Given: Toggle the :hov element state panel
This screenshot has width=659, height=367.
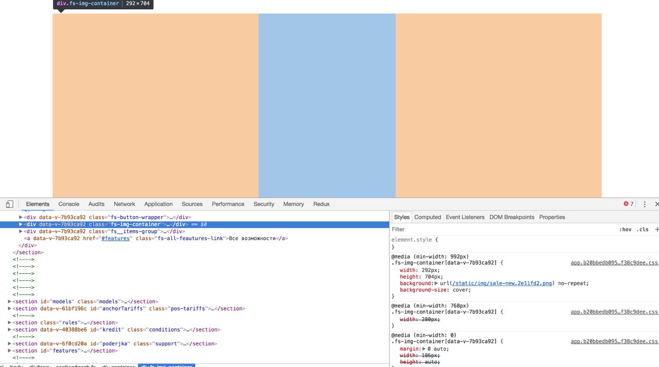Looking at the screenshot, I should pyautogui.click(x=625, y=229).
